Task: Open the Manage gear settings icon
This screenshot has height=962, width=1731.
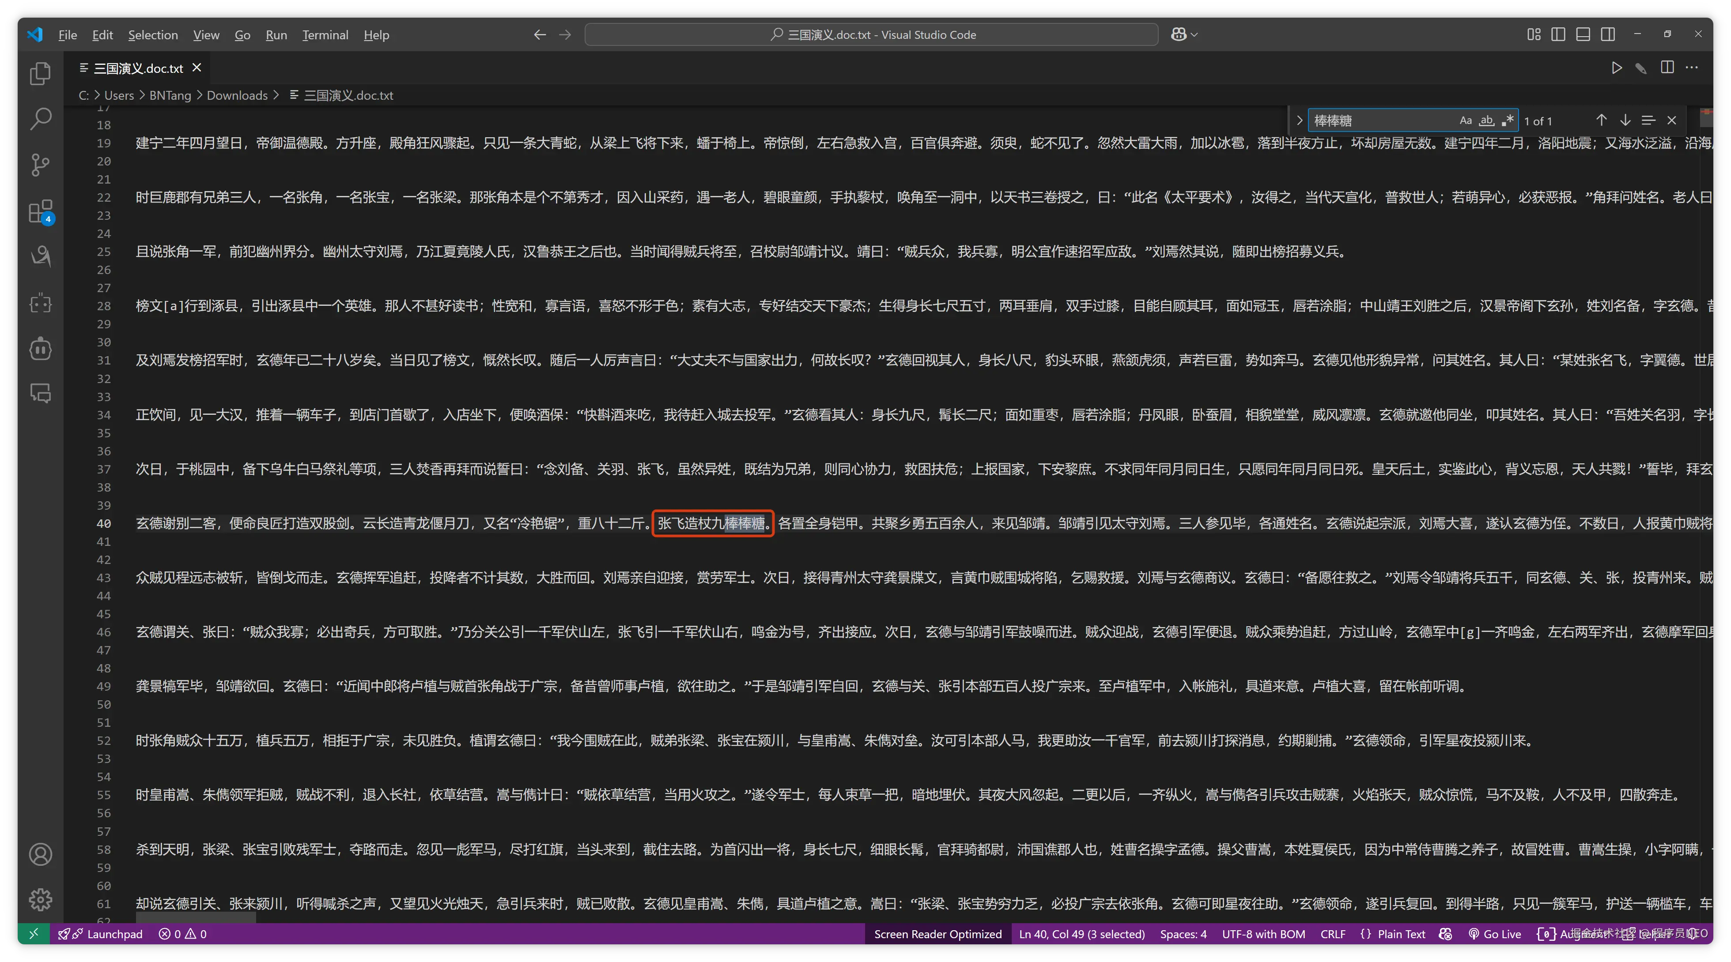Action: (x=40, y=900)
